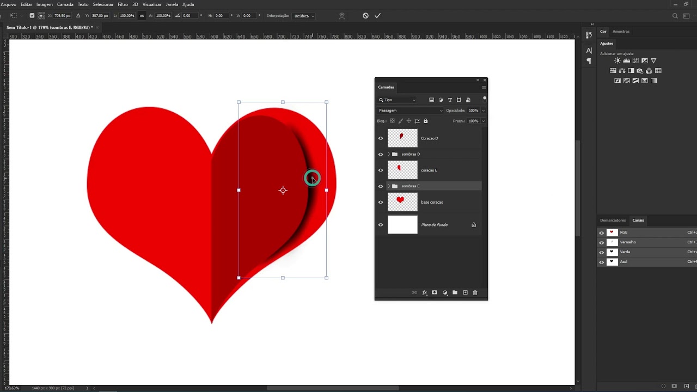Cancel the transform operation
Image resolution: width=697 pixels, height=392 pixels.
pyautogui.click(x=365, y=16)
